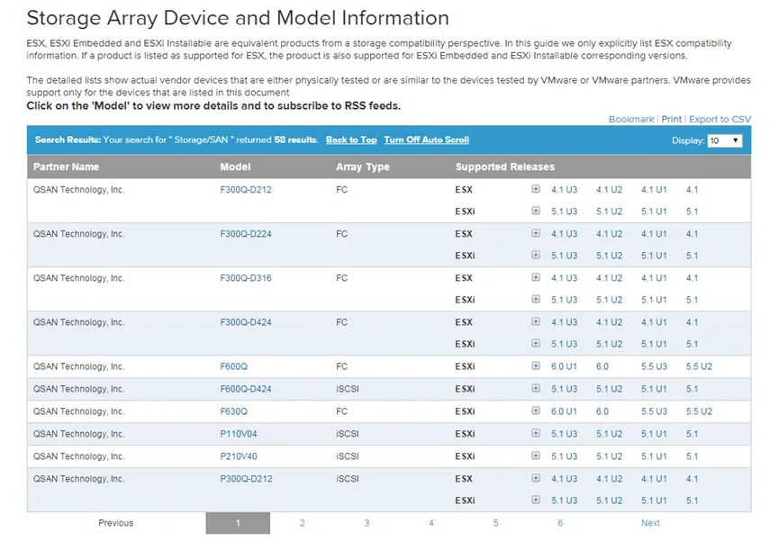Open 6.0 release for F630Q
779x550 pixels.
point(602,411)
